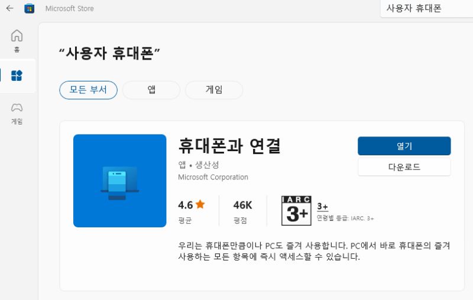Image resolution: width=473 pixels, height=300 pixels.
Task: Select the Apps sidebar icon
Action: point(17,76)
